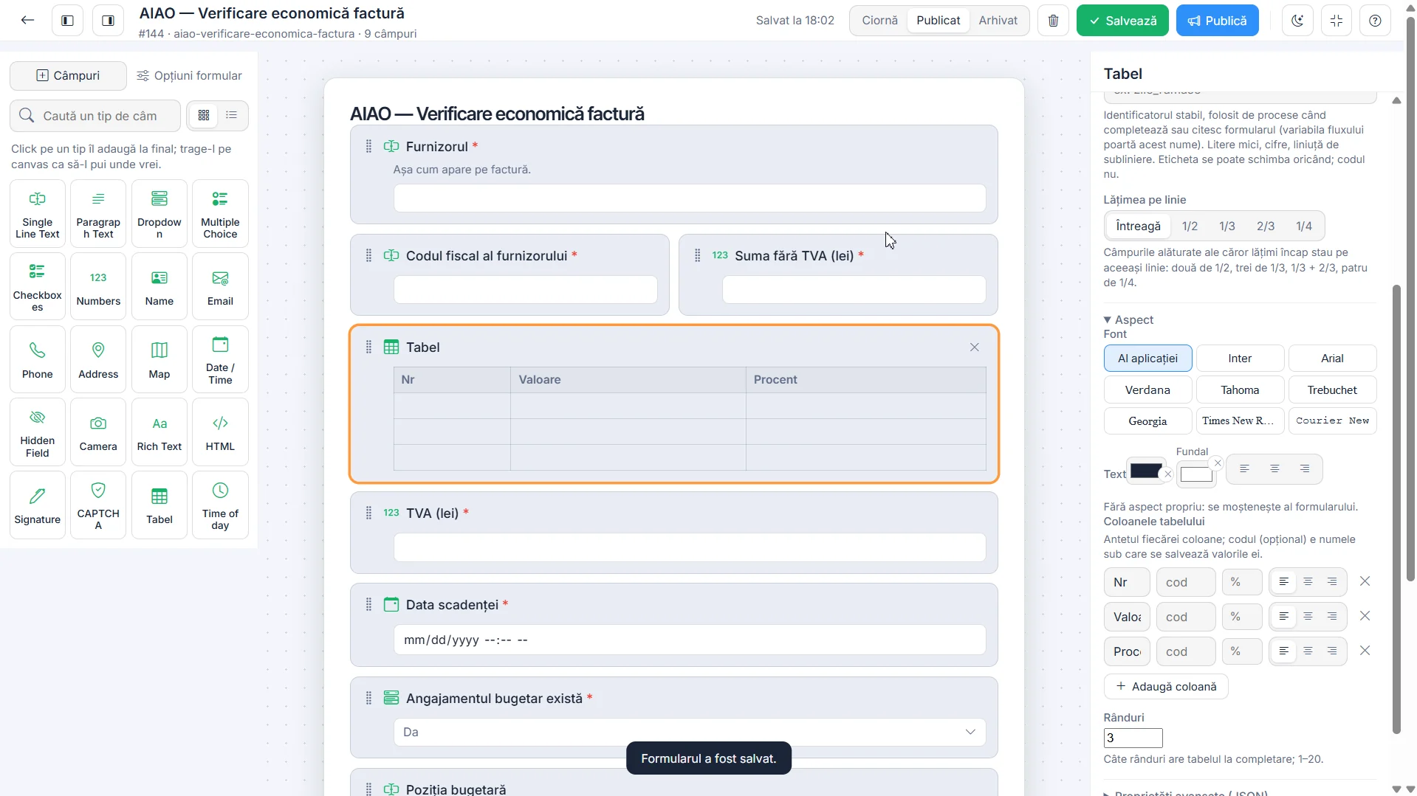1417x796 pixels.
Task: Open the Câmpuri tab
Action: coord(68,75)
